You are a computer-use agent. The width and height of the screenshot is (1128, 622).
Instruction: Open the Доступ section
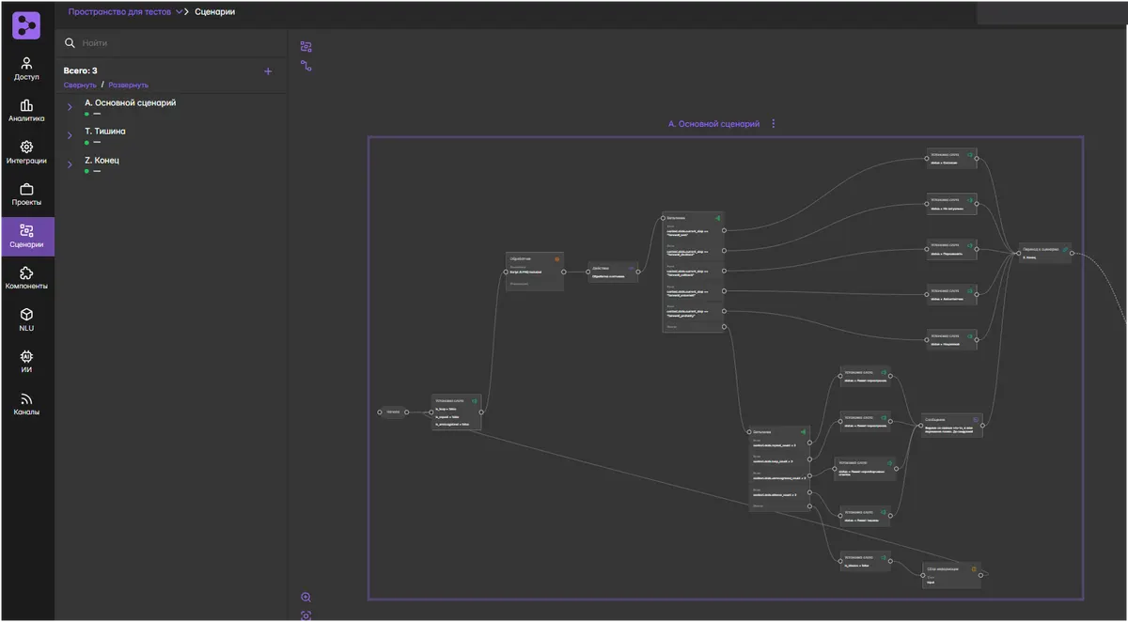(x=26, y=69)
